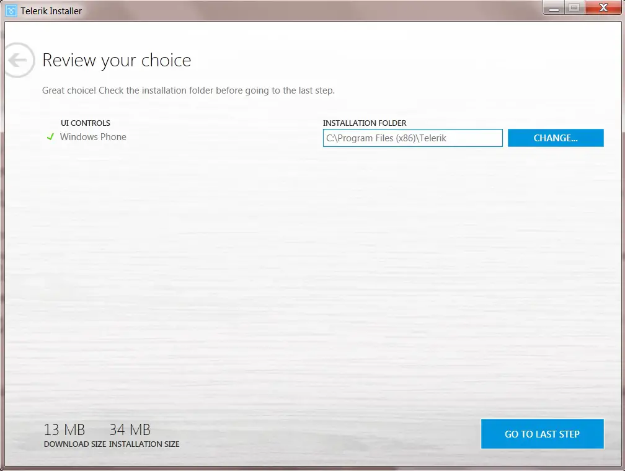The image size is (625, 471).
Task: Click the Telerik Installer window title text
Action: point(51,11)
